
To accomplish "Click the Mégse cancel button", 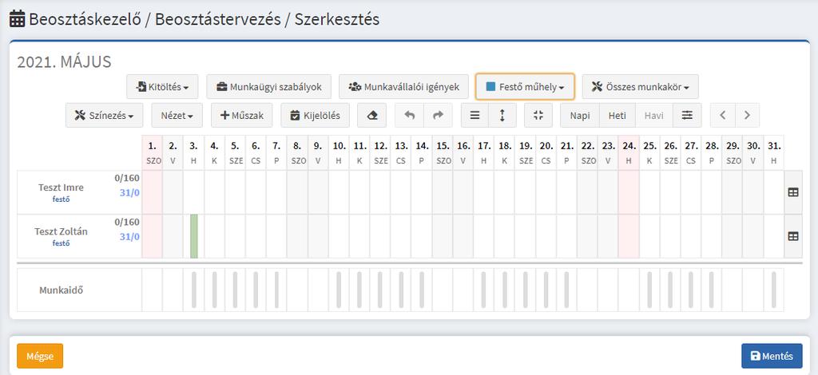I will tap(40, 356).
